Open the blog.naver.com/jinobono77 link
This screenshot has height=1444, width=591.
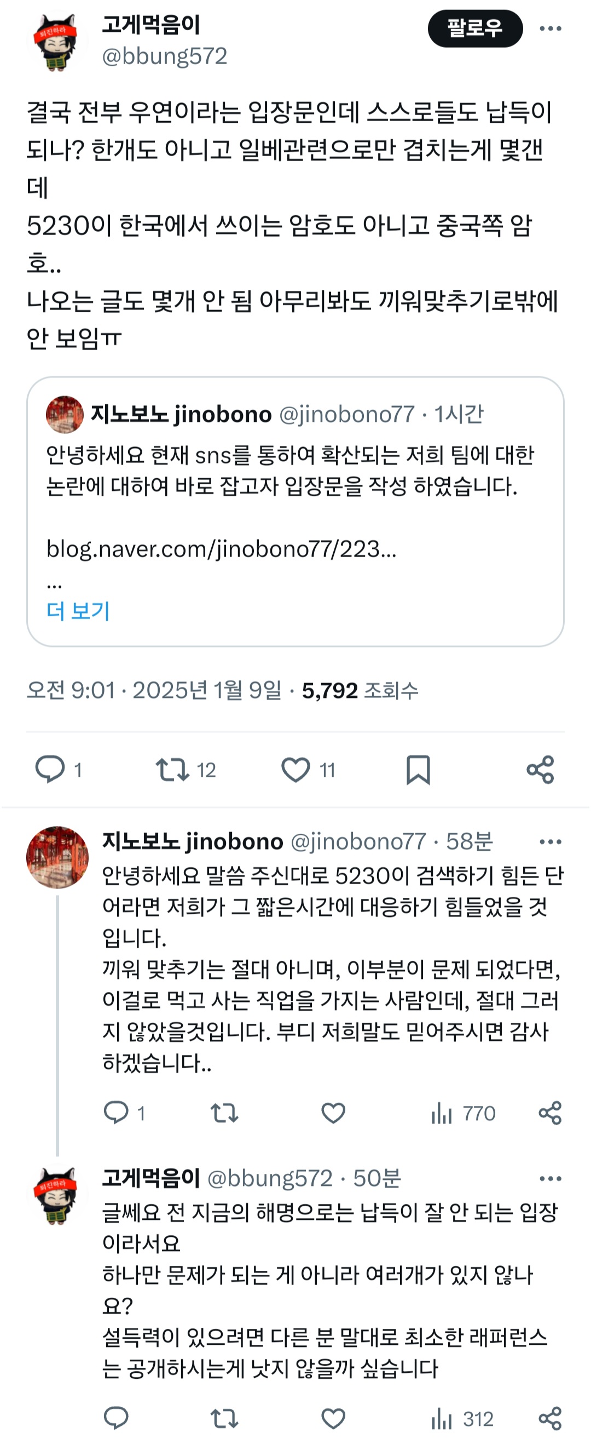[221, 549]
